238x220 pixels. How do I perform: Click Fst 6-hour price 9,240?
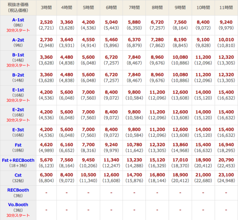tap(111, 144)
